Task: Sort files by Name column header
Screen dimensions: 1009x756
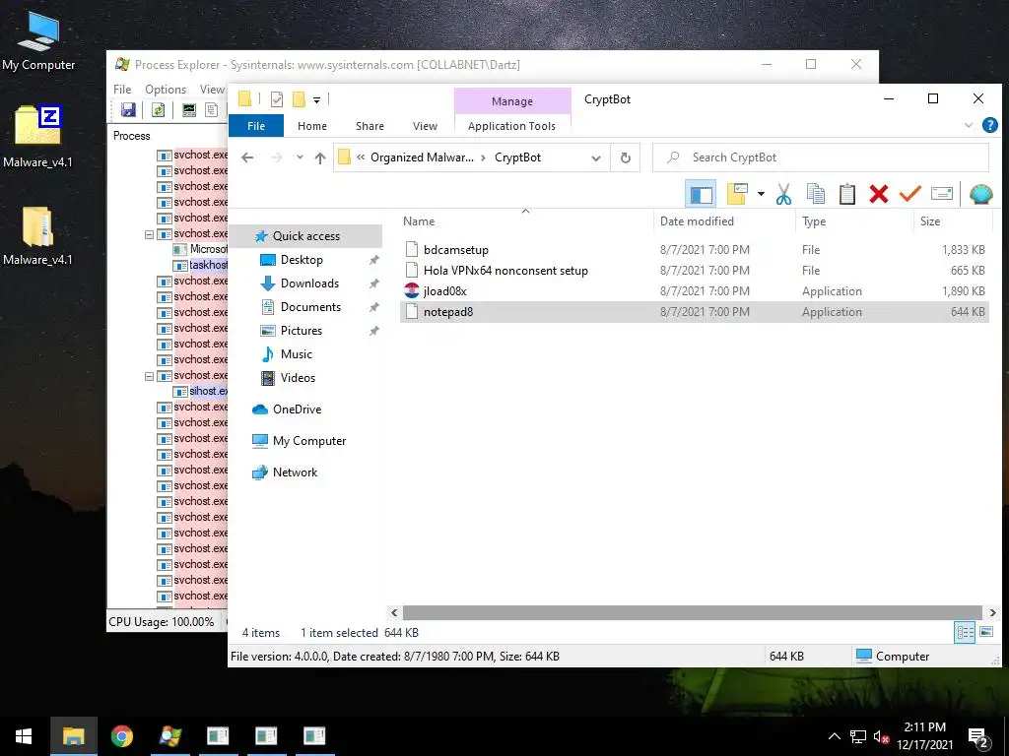Action: click(526, 221)
